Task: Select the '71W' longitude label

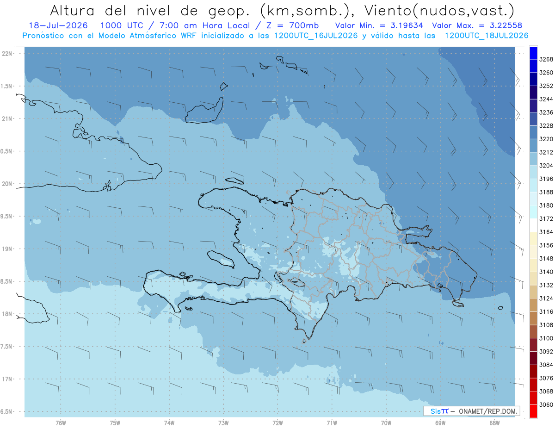Action: click(332, 423)
